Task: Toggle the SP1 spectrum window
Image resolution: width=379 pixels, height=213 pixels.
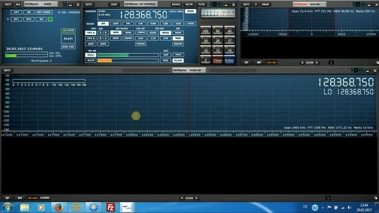Action: [16, 19]
